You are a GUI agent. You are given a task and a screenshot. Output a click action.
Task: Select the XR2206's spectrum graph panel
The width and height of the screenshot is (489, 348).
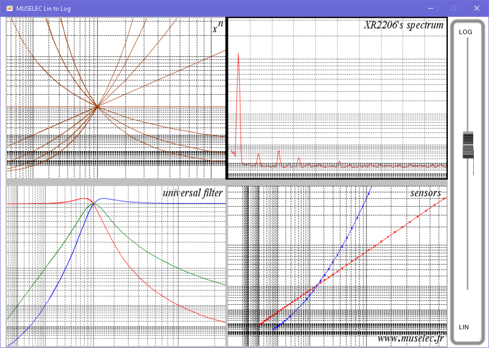click(337, 98)
